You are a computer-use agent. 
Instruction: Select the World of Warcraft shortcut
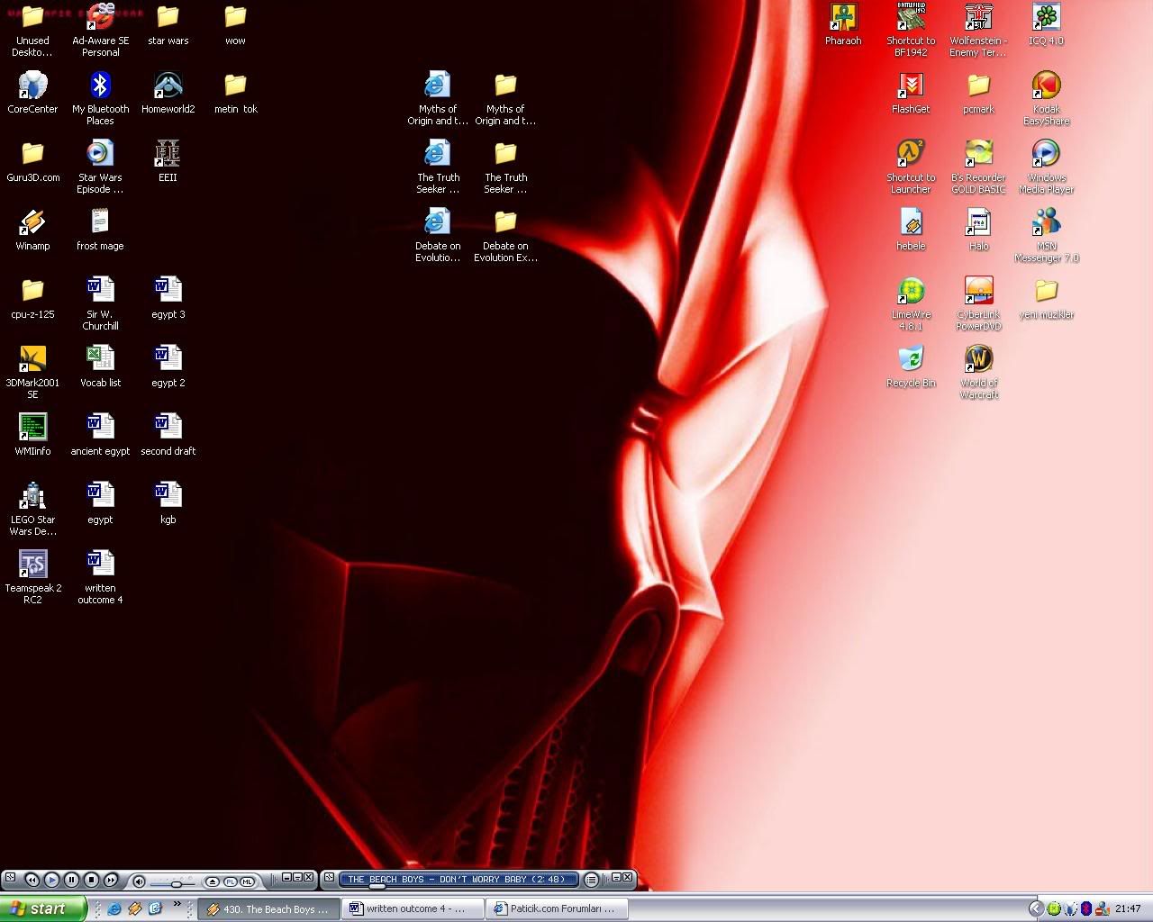click(x=978, y=372)
